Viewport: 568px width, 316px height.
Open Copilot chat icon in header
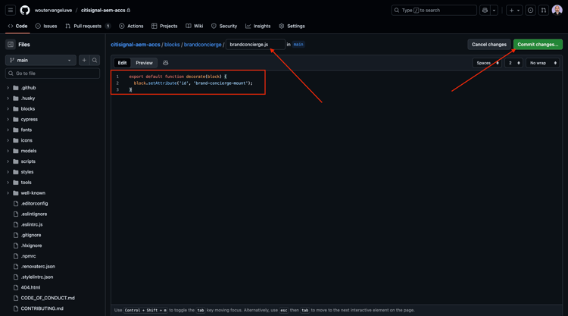pyautogui.click(x=485, y=10)
